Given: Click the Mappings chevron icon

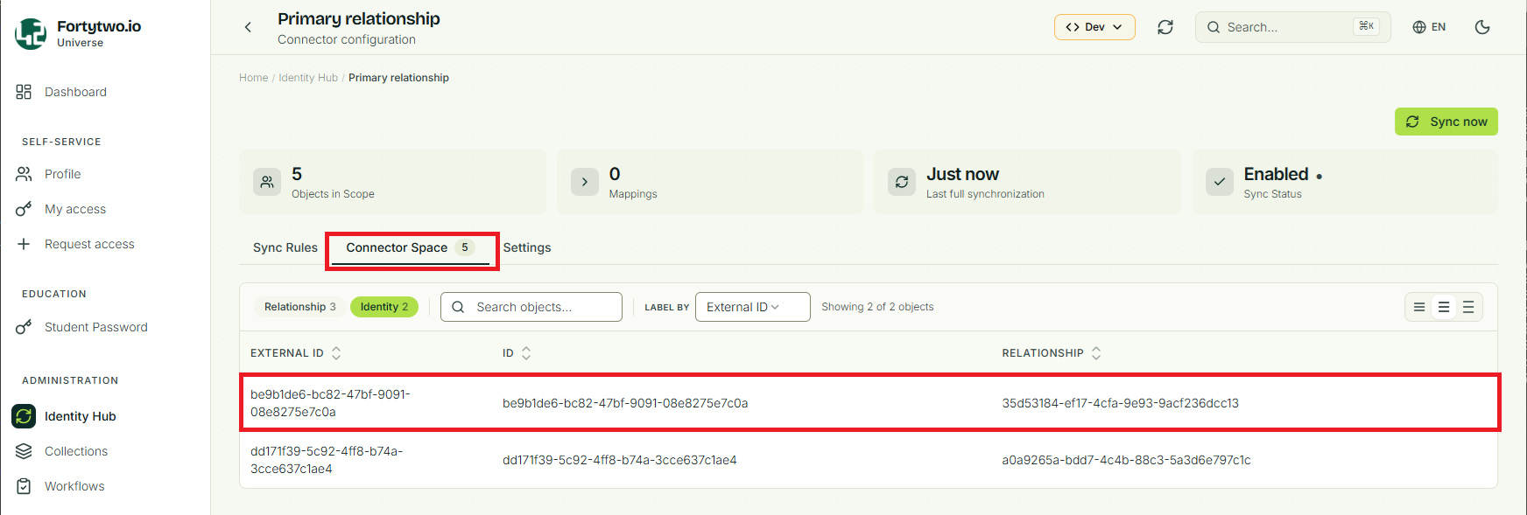Looking at the screenshot, I should (584, 182).
